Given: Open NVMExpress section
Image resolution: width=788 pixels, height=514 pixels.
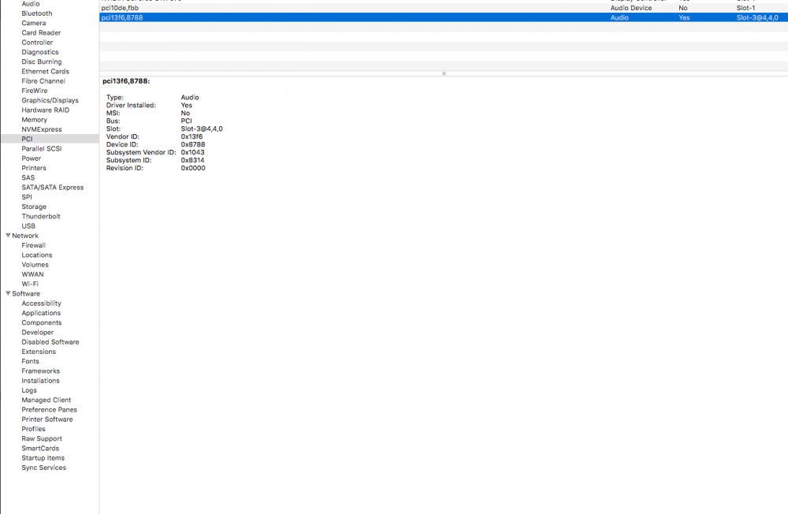Looking at the screenshot, I should (x=42, y=129).
